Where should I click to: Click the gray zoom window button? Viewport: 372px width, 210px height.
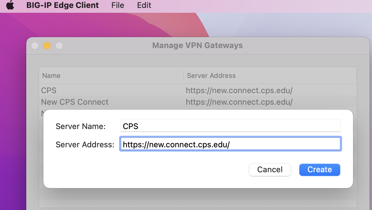pyautogui.click(x=59, y=46)
